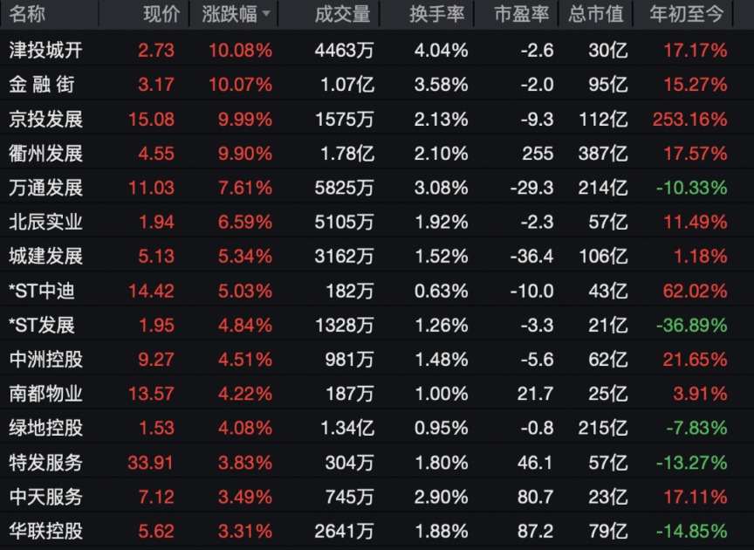Screen dimensions: 754x550
Task: Click the 年初至今 column header
Action: click(x=688, y=14)
